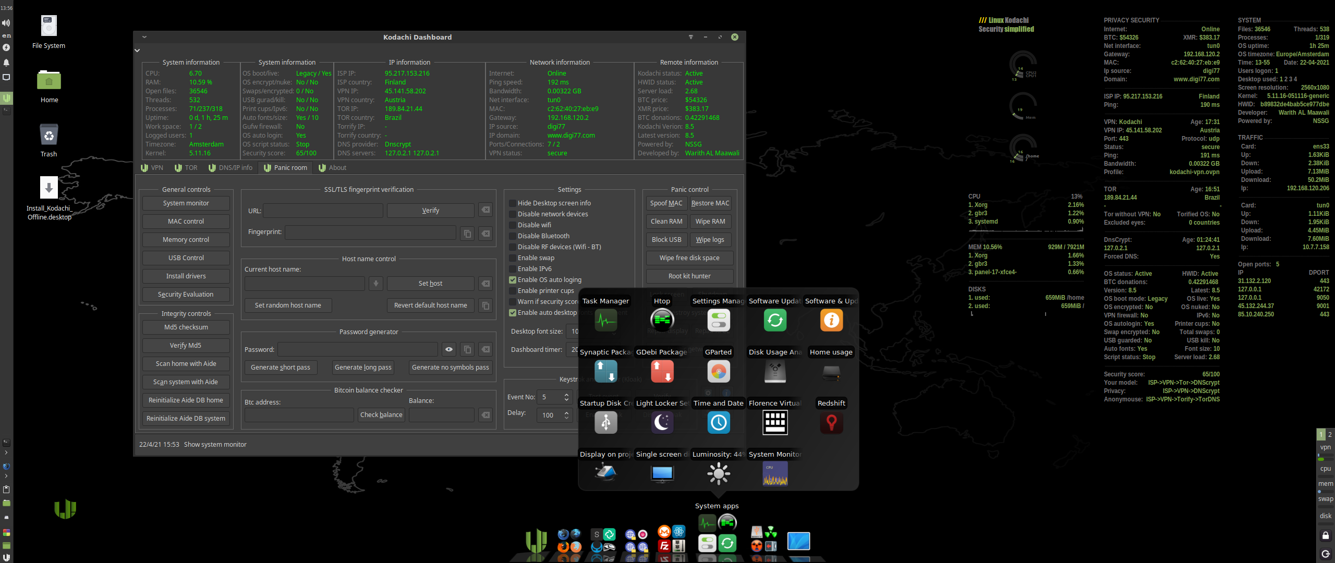The image size is (1335, 563).
Task: Click the arrow beside current host name field
Action: (375, 283)
